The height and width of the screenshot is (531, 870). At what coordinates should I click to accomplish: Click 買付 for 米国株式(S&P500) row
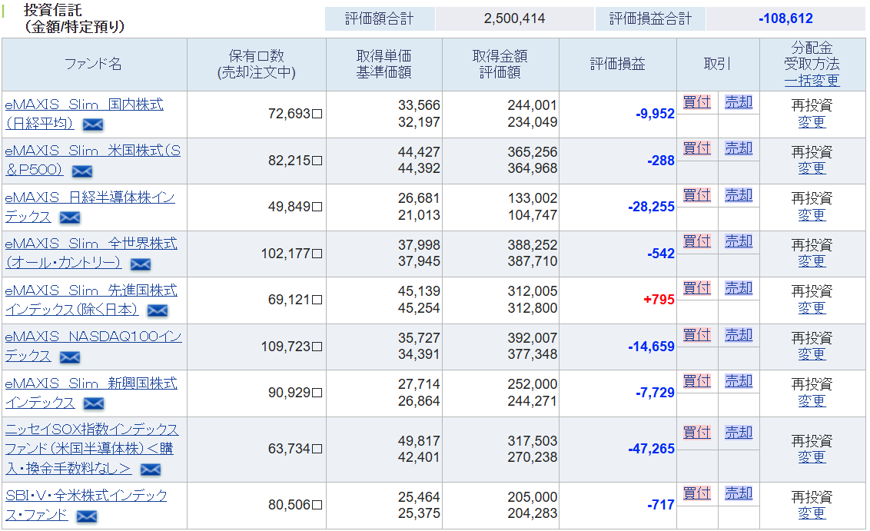[x=697, y=148]
